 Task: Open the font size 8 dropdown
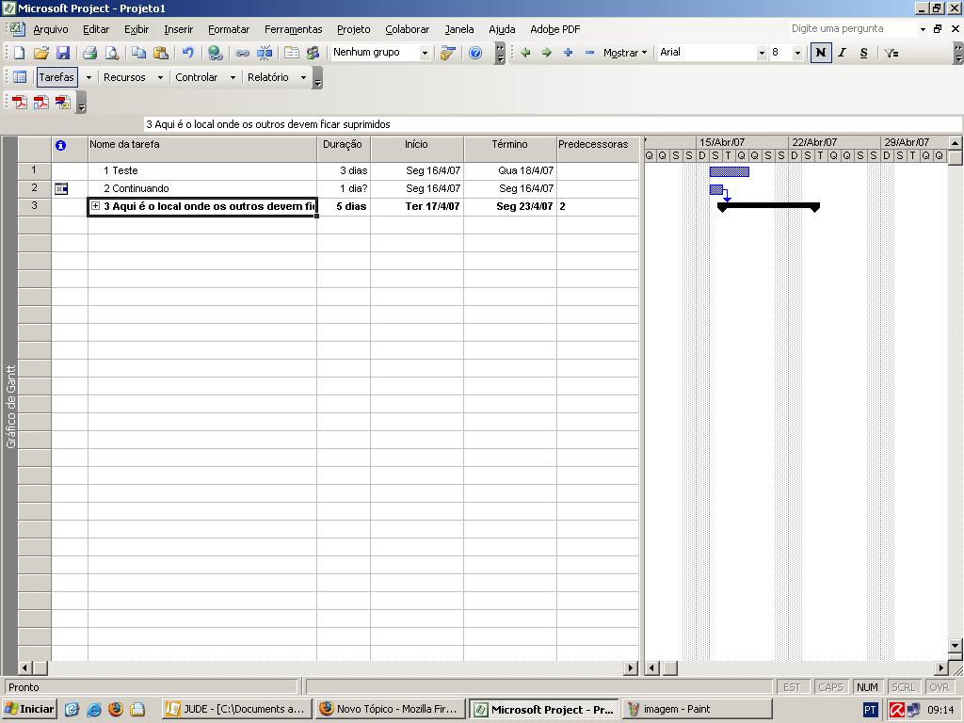point(797,53)
